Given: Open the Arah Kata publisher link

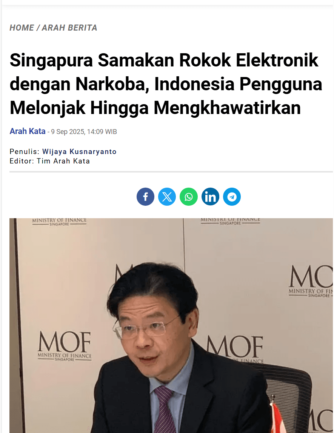Looking at the screenshot, I should pyautogui.click(x=28, y=131).
